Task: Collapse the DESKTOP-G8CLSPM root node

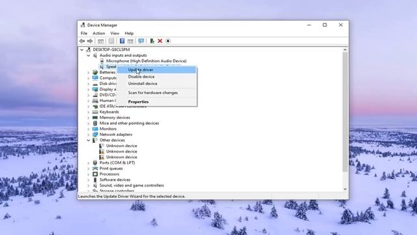Action: click(81, 50)
